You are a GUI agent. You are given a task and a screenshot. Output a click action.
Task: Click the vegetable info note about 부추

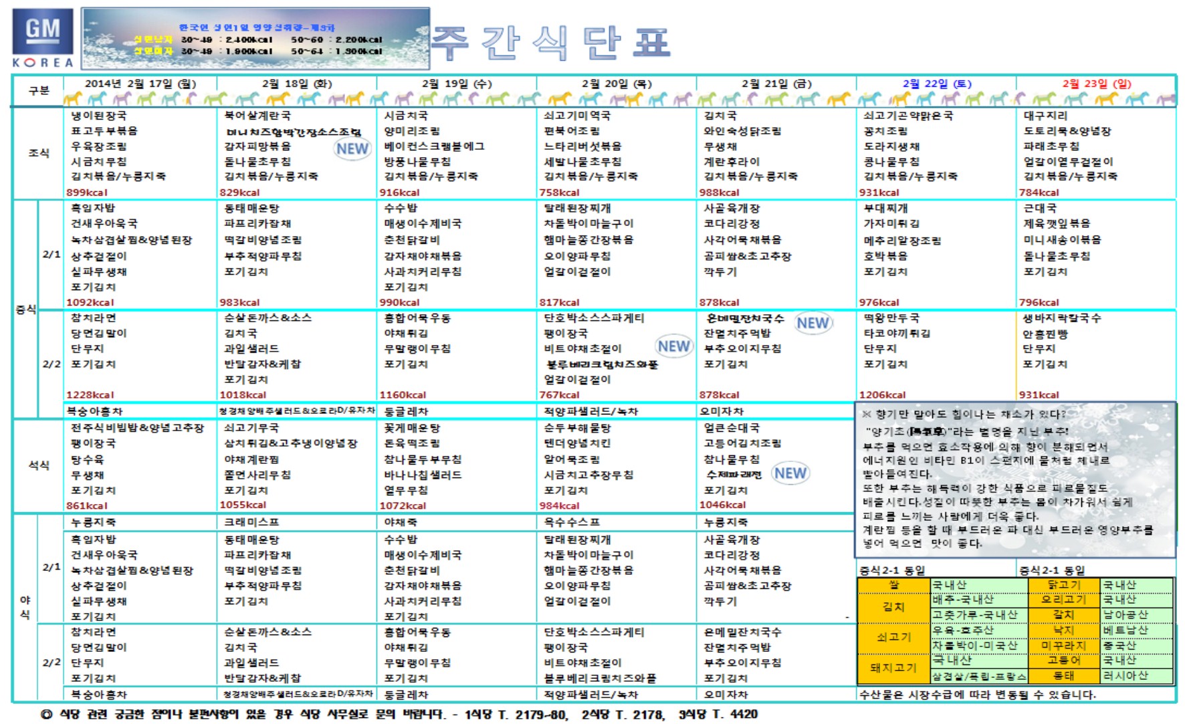1014,479
